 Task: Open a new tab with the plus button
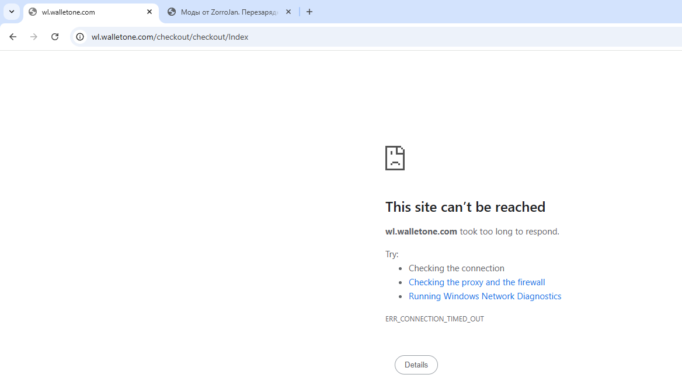(309, 12)
